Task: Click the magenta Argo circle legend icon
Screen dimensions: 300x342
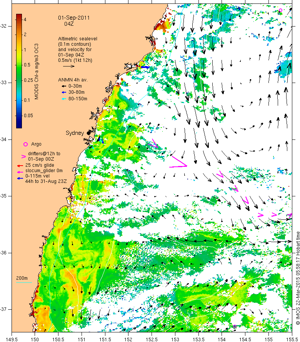Action: tap(25, 144)
